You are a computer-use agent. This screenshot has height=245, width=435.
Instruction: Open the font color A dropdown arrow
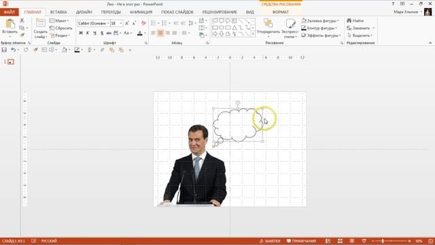pos(145,33)
